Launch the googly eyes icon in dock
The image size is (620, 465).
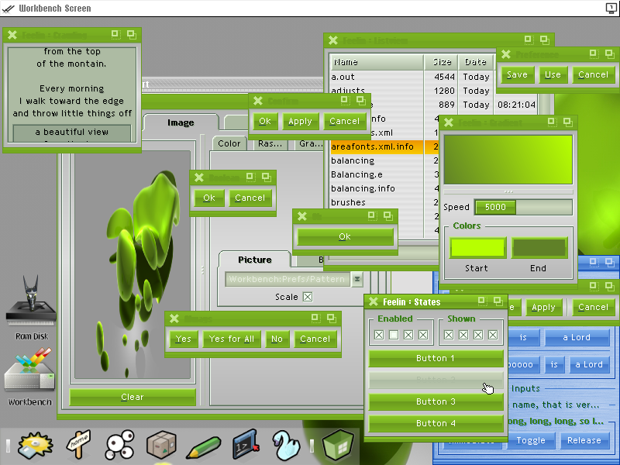(x=119, y=445)
